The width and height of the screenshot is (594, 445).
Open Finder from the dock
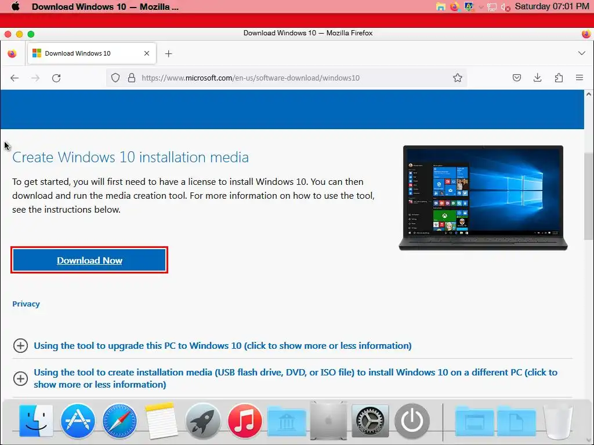tap(36, 421)
